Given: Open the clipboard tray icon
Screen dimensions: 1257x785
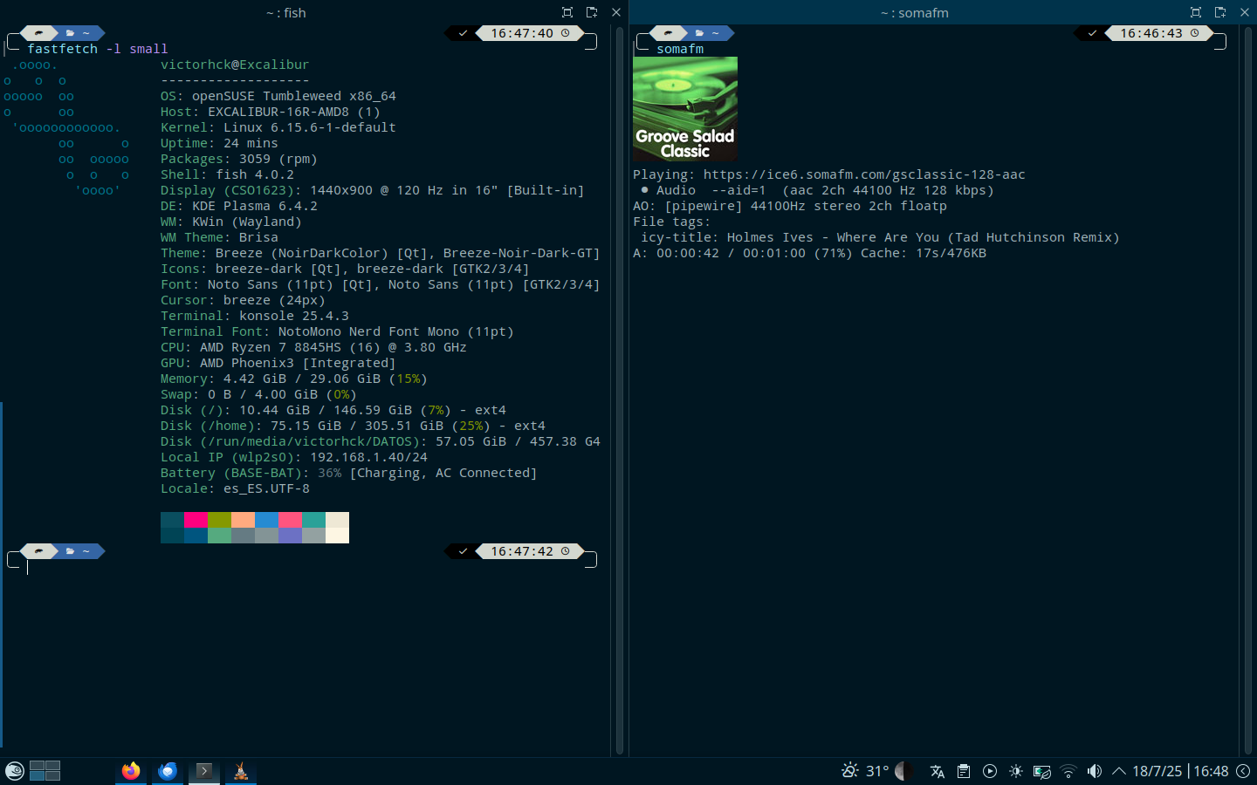Looking at the screenshot, I should (964, 771).
